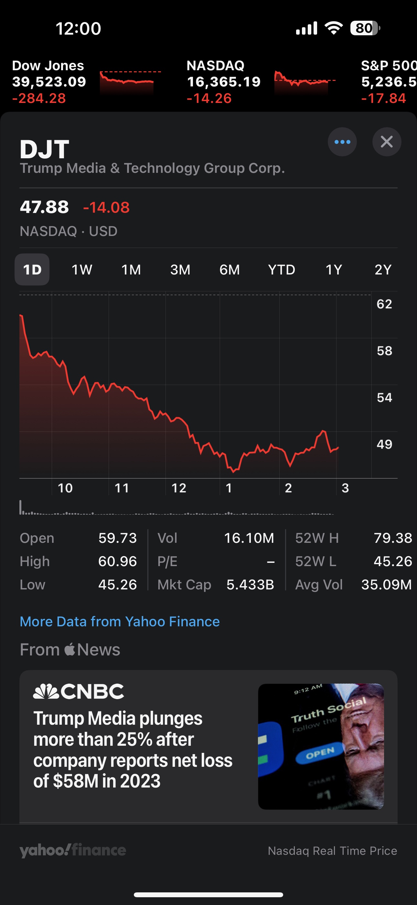
Task: Tap the NASDAQ index ticker
Action: point(223,82)
